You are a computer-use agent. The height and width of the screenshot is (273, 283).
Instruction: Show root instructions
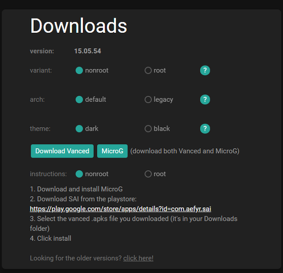(x=148, y=174)
